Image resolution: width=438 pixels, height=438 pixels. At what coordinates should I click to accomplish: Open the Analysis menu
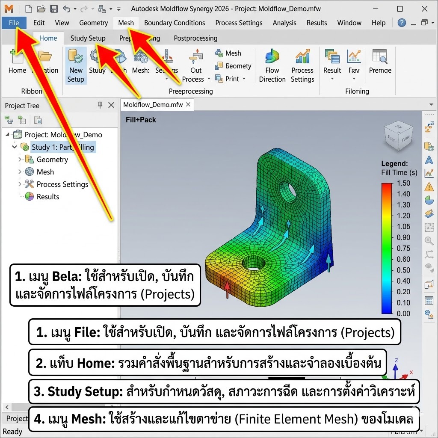coord(284,23)
